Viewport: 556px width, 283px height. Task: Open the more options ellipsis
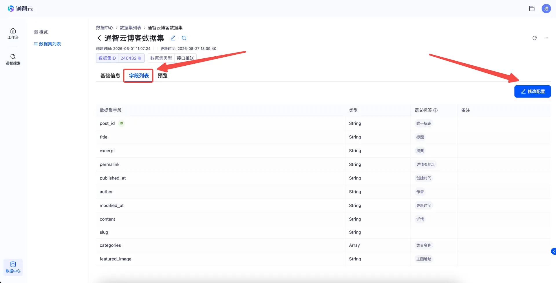(x=546, y=38)
